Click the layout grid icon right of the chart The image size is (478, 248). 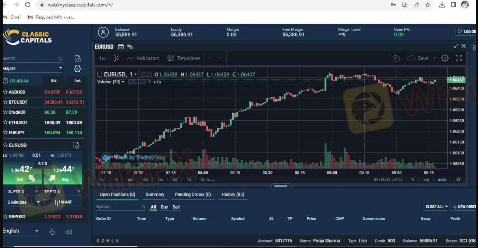point(474,48)
